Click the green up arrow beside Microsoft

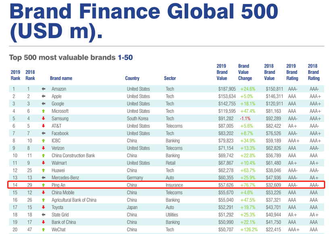coord(44,111)
